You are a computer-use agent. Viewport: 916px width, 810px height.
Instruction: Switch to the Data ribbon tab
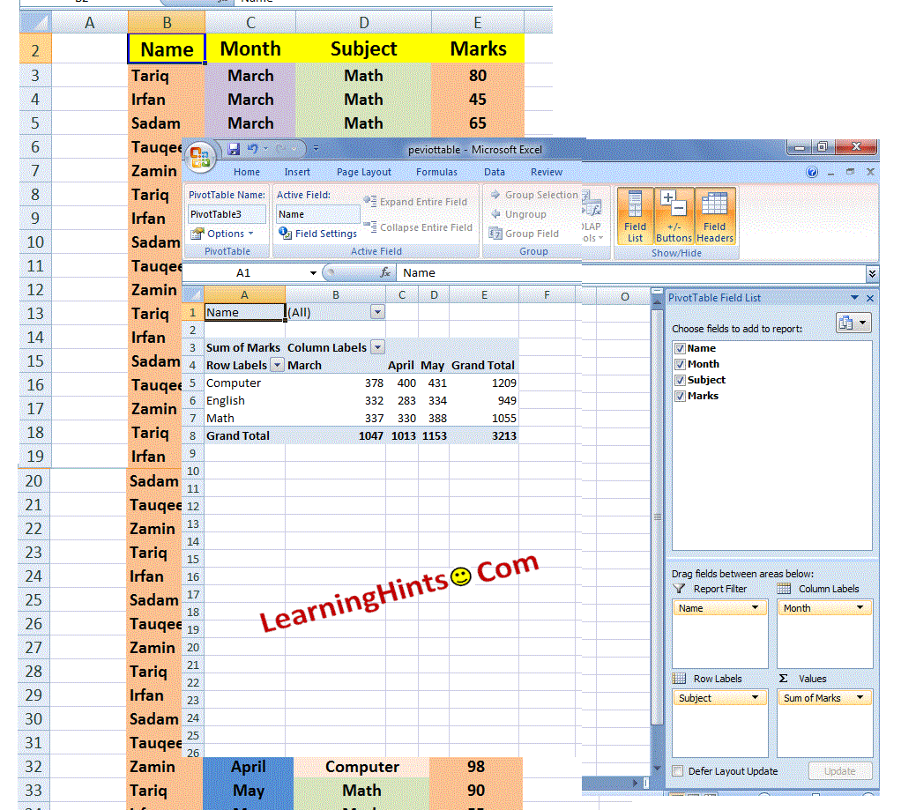click(494, 172)
